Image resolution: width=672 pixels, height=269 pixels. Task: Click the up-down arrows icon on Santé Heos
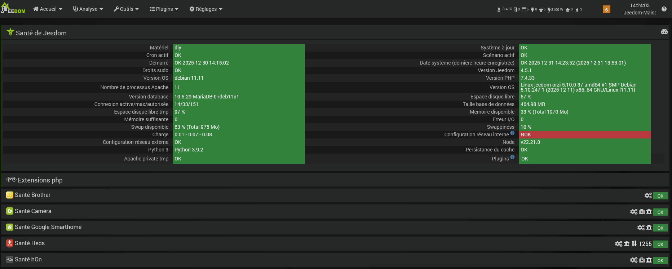634,244
